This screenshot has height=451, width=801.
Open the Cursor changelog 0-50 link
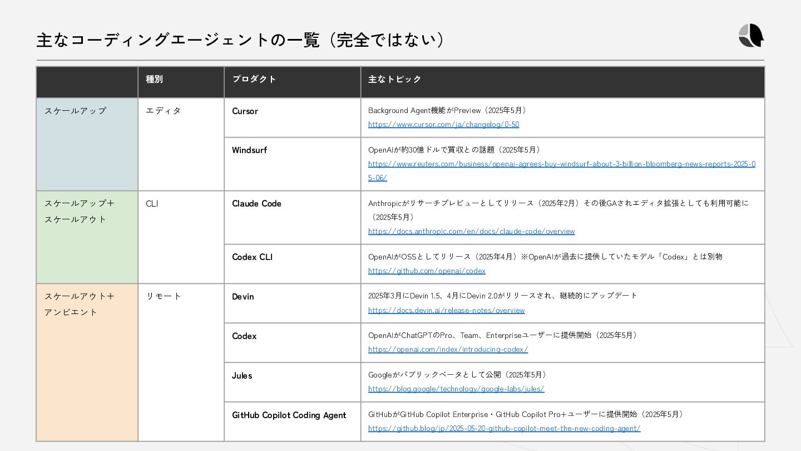(x=443, y=124)
